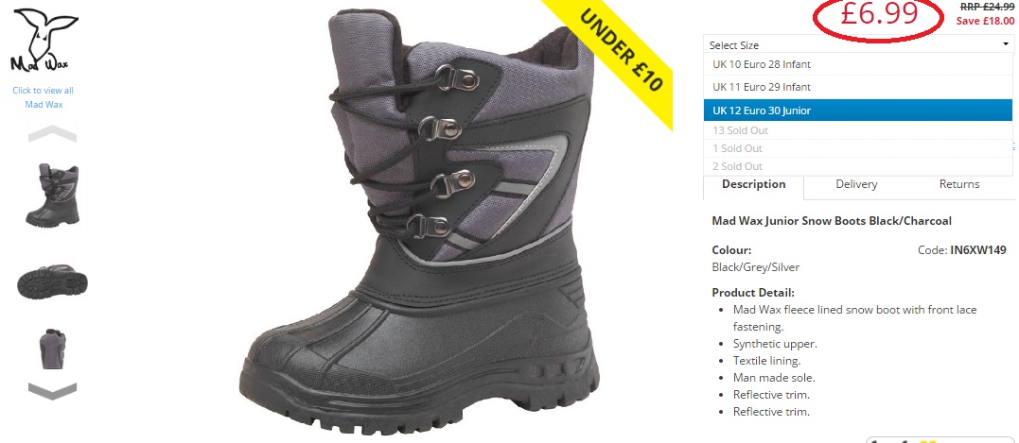
Task: Open the 'Click to view all Mad Wax' link
Action: [44, 97]
